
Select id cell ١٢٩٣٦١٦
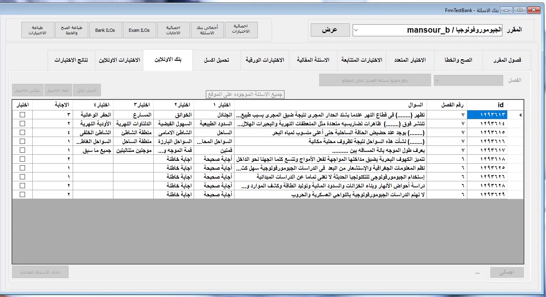click(487, 141)
